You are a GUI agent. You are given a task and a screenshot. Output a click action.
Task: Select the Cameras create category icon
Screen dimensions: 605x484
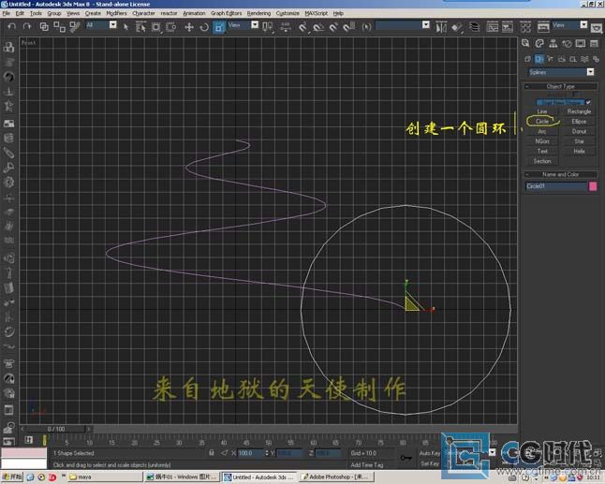click(562, 59)
